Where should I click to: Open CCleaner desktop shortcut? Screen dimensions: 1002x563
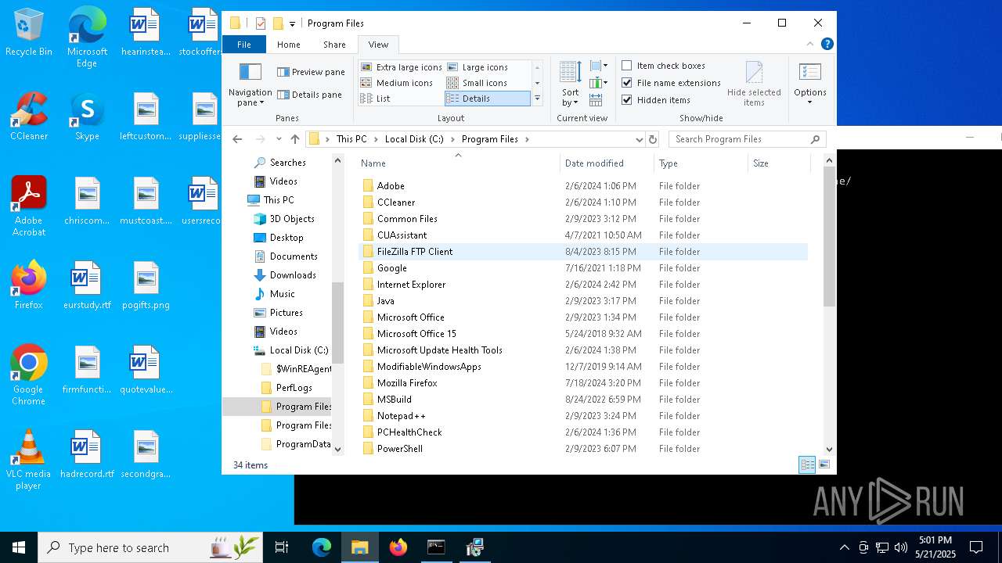click(29, 117)
